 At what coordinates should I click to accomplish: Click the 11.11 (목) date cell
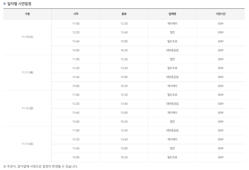pyautogui.click(x=27, y=73)
